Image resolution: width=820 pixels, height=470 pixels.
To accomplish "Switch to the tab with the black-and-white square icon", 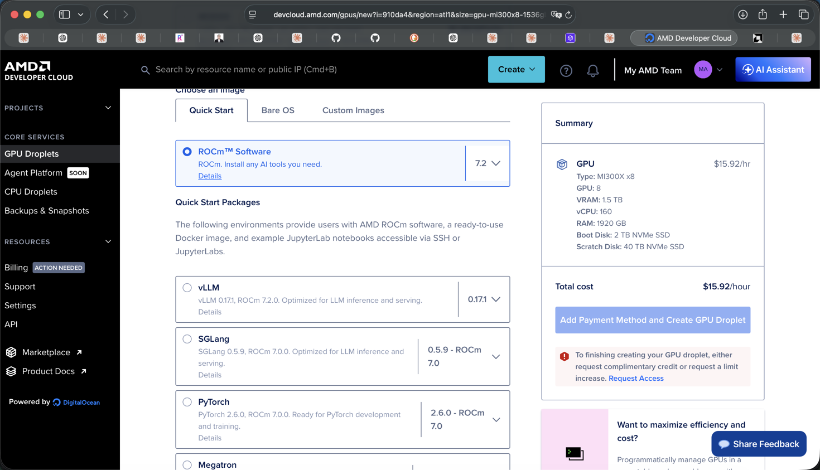I will pos(758,38).
